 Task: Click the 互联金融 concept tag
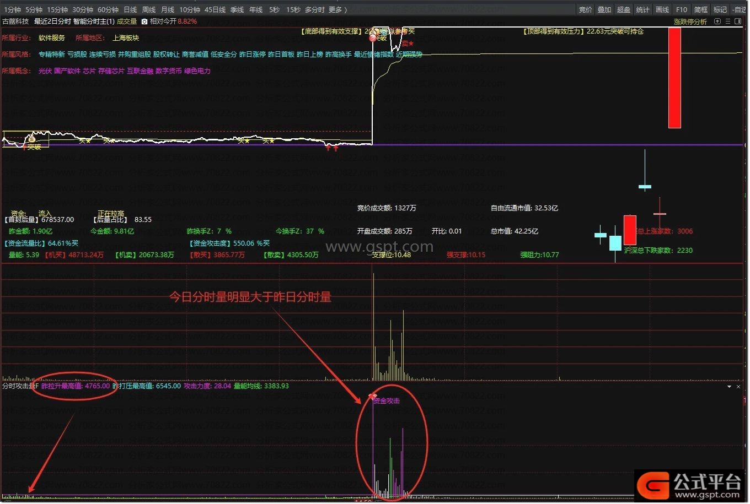coord(140,71)
